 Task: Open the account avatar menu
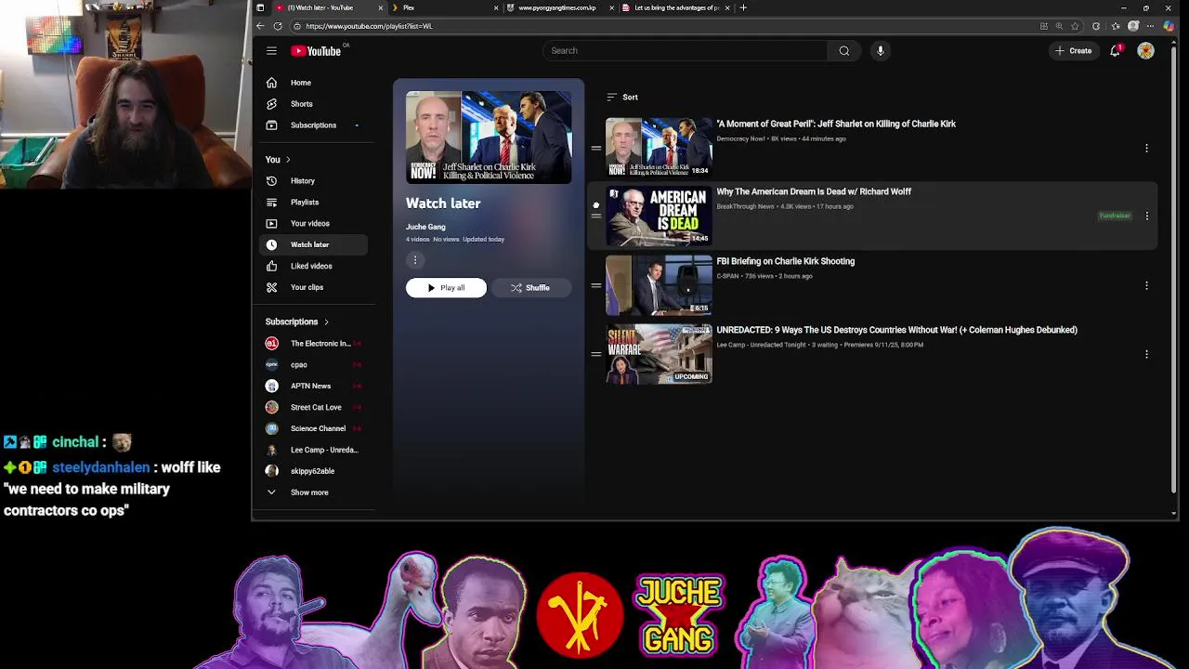pyautogui.click(x=1145, y=51)
